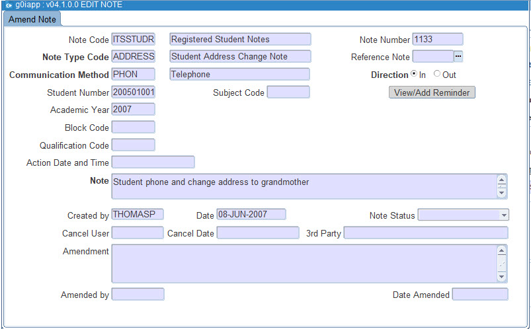
Task: Click the 3rd Party input field
Action: (425, 233)
